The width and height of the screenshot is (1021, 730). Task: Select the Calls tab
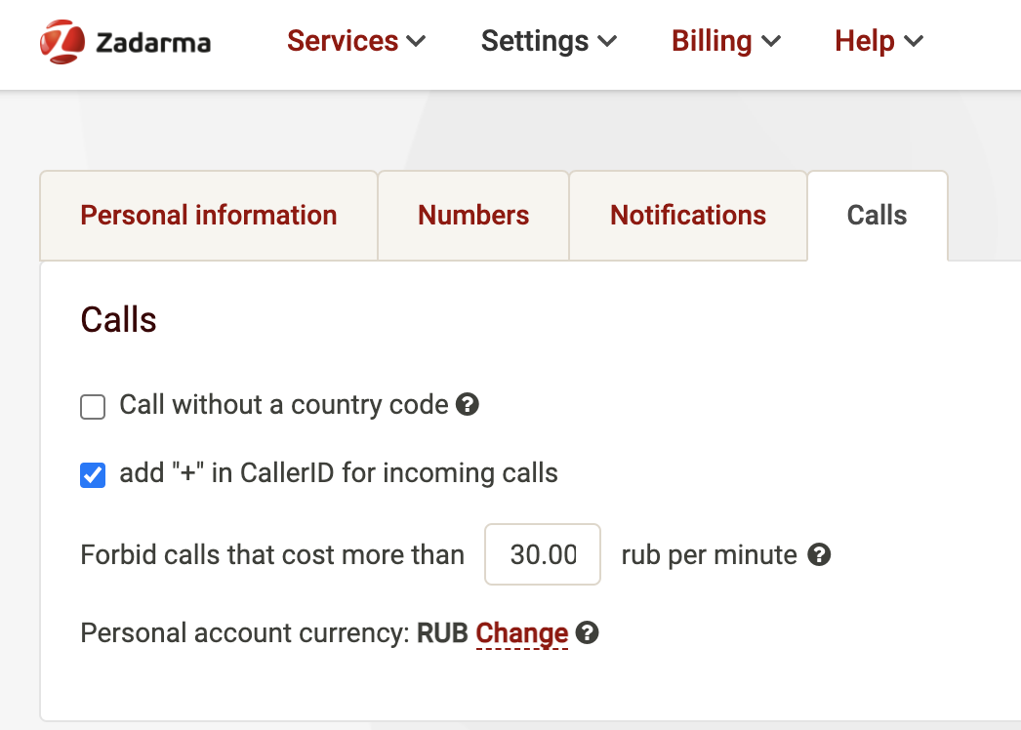point(877,216)
